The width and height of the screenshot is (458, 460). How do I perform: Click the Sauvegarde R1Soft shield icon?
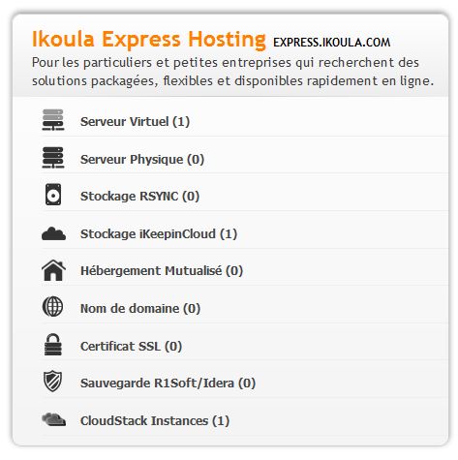[x=53, y=382]
